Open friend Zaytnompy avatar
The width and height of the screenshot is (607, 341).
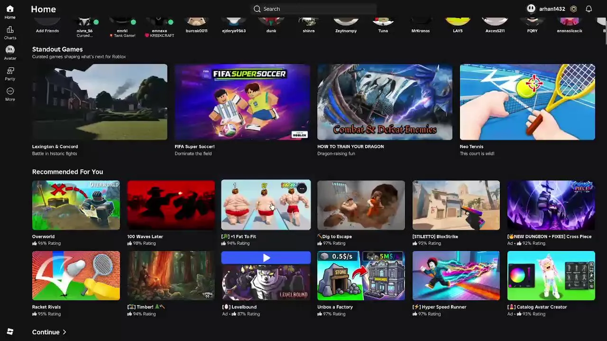(x=346, y=22)
